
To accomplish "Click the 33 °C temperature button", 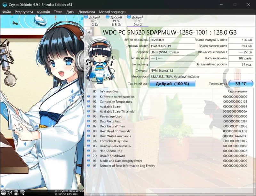I will tap(241, 84).
